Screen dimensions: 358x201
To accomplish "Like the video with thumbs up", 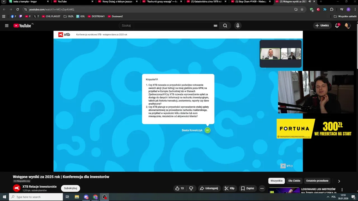I will 180,188.
